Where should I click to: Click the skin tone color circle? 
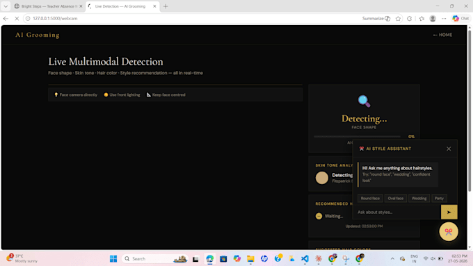click(321, 178)
